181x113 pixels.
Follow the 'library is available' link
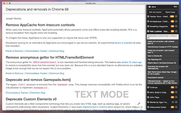(124, 43)
